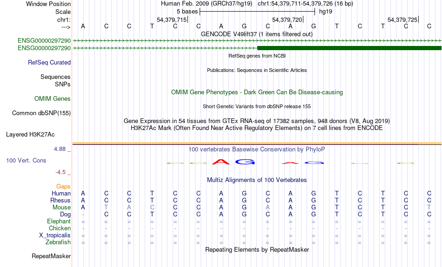
Task: Click the 'chr1:54,379,711-54,379,726 (16 bp)' position text
Action: [x=305, y=4]
